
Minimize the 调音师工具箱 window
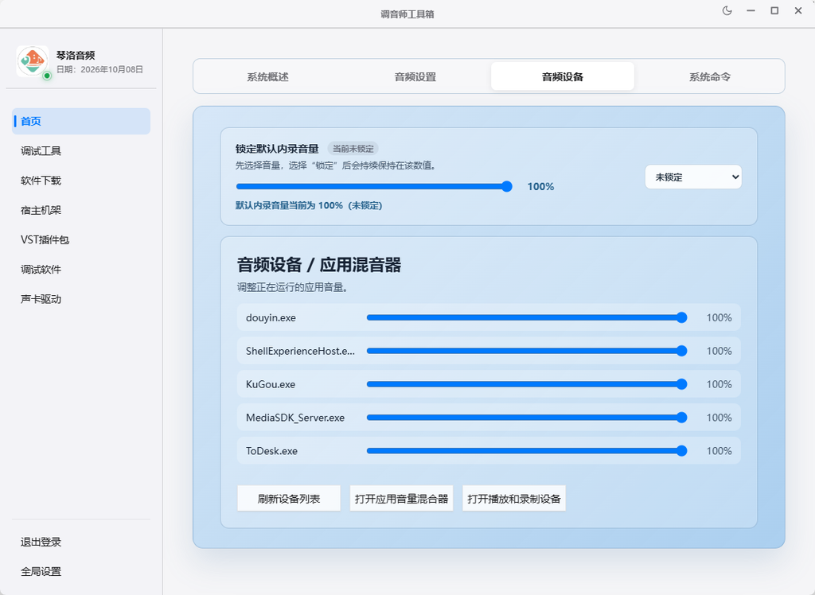tap(751, 11)
